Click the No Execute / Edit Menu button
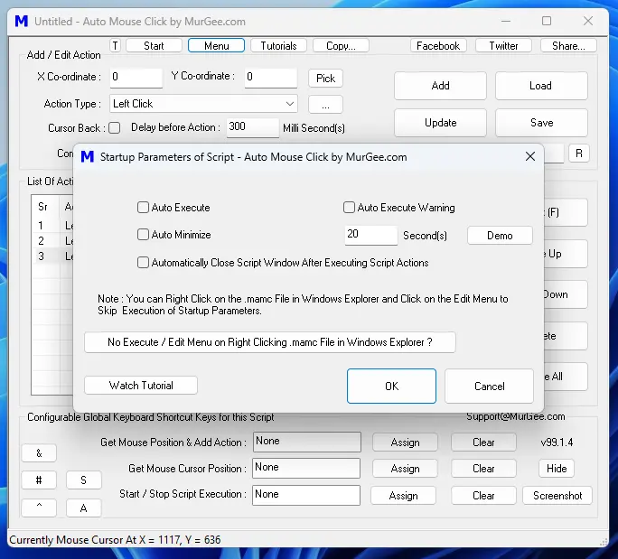This screenshot has height=559, width=618. [x=270, y=342]
